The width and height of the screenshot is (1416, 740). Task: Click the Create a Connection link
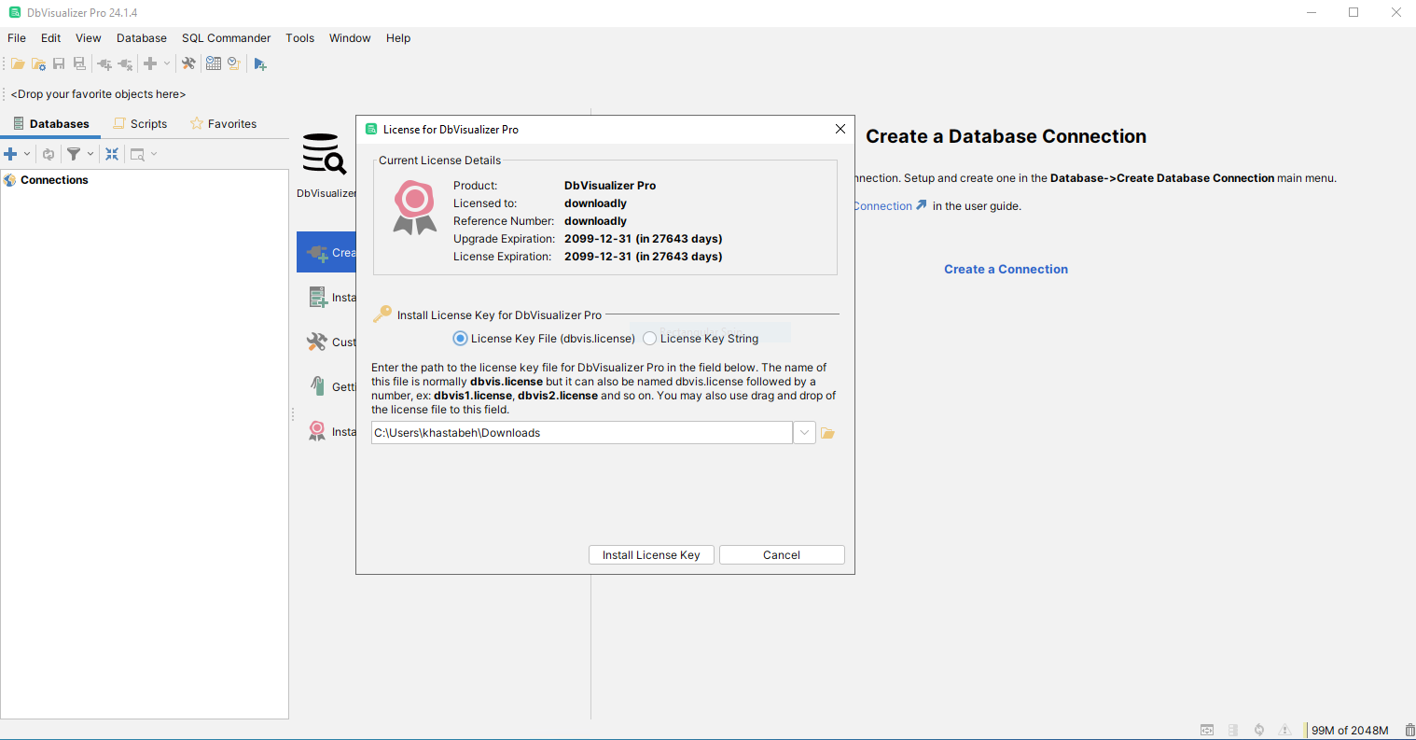pyautogui.click(x=1006, y=270)
